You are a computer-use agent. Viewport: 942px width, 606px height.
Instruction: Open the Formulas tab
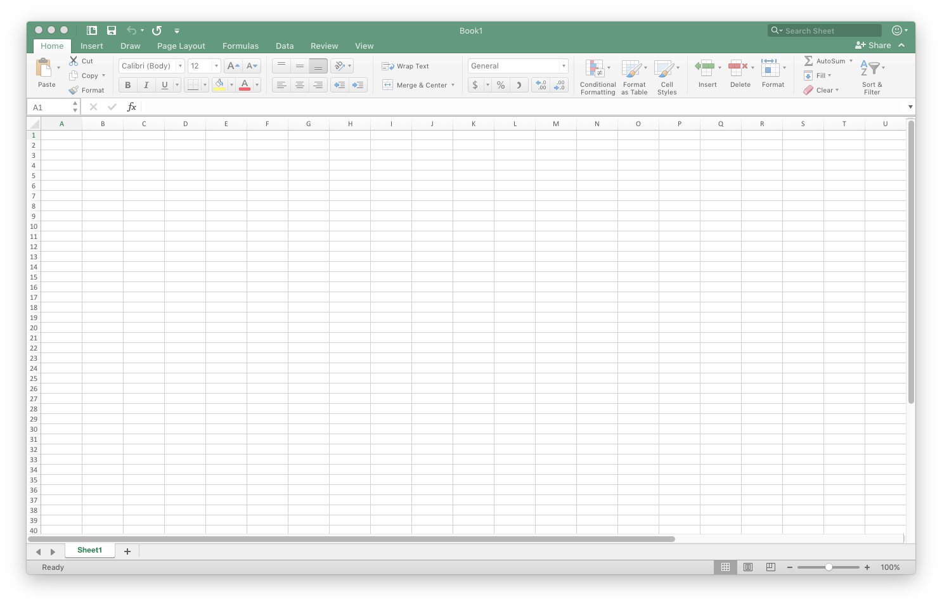[x=240, y=46]
